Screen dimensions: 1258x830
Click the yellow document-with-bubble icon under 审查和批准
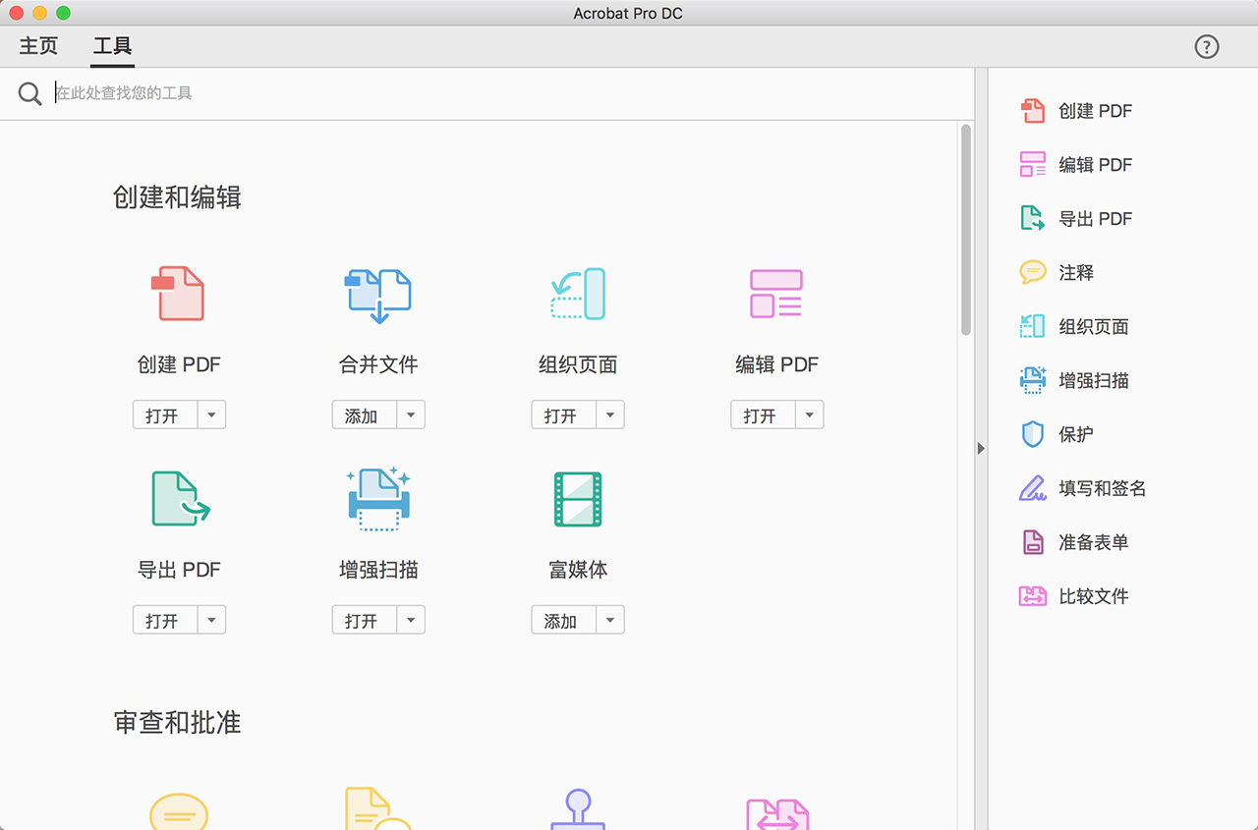[x=378, y=809]
